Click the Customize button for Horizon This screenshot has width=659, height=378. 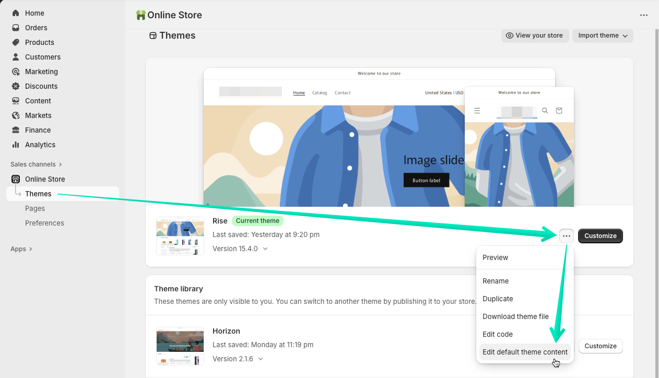pyautogui.click(x=601, y=346)
